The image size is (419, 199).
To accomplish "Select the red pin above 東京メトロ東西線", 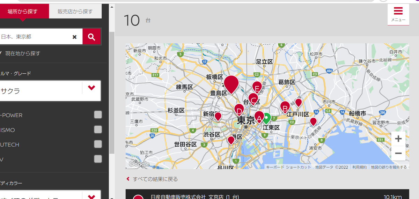I will coord(313,122).
